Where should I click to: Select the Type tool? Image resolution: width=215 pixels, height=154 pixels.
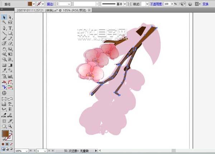click(10, 28)
